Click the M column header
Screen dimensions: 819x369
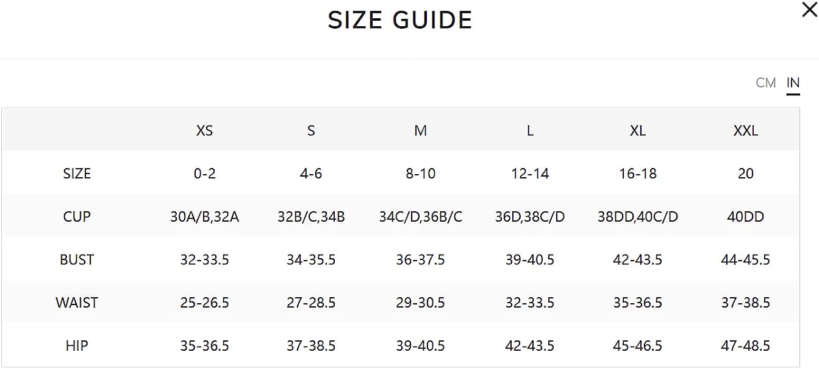(421, 130)
